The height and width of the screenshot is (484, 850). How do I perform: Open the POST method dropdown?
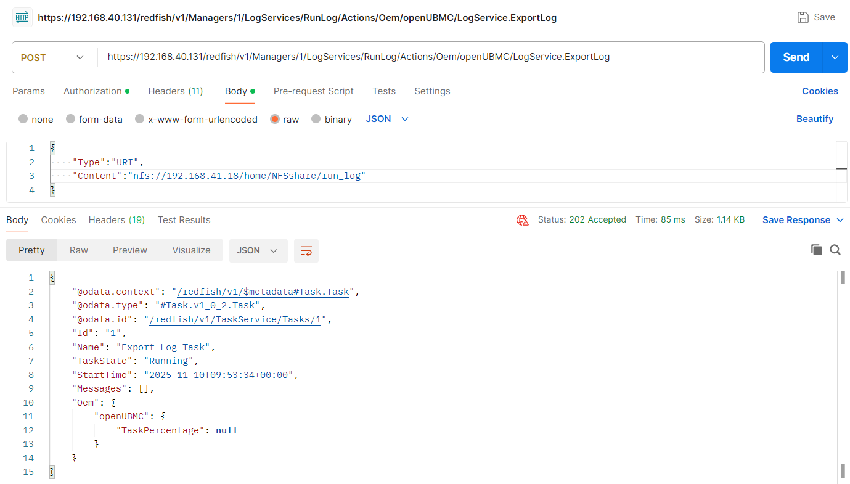pos(54,57)
